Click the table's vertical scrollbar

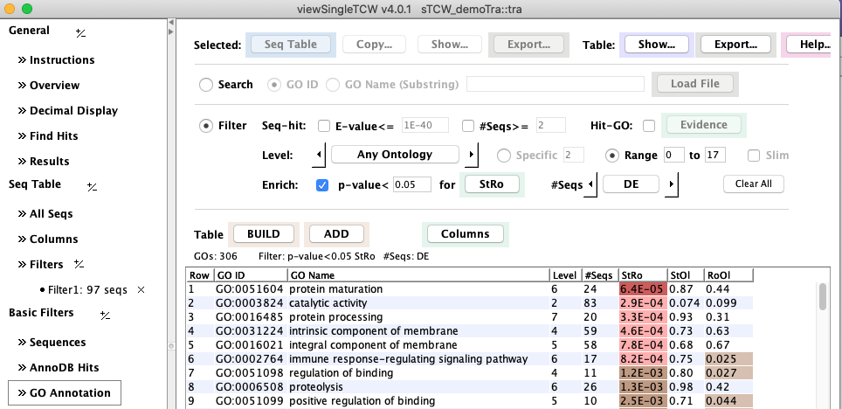(822, 298)
